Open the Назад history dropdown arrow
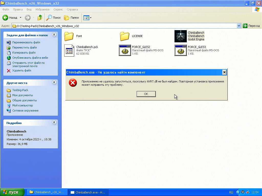Image resolution: width=262 pixels, height=196 pixels. pos(20,18)
